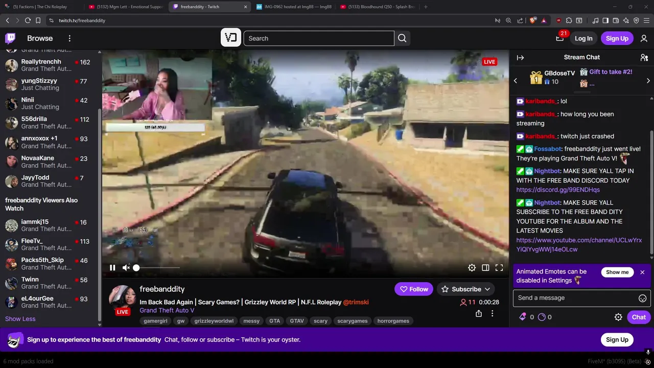Open the YouTube channel link in chat
The image size is (654, 368).
coord(579,245)
